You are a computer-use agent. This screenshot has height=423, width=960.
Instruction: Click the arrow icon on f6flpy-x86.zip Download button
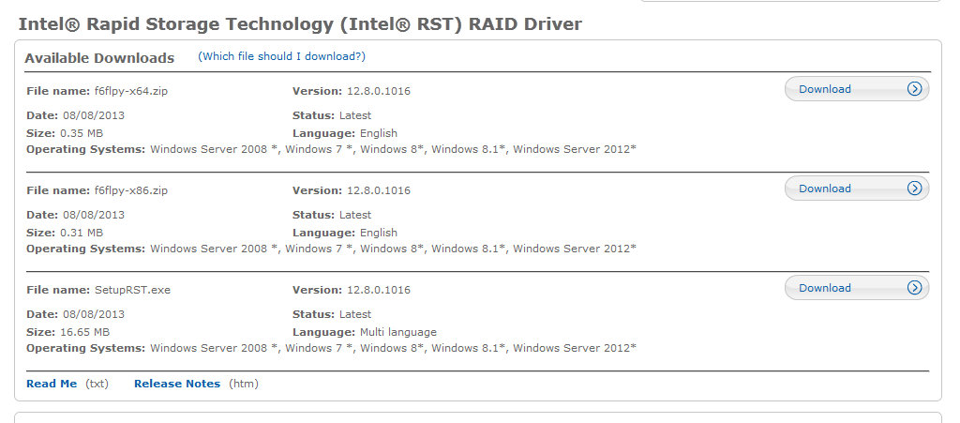pos(914,188)
